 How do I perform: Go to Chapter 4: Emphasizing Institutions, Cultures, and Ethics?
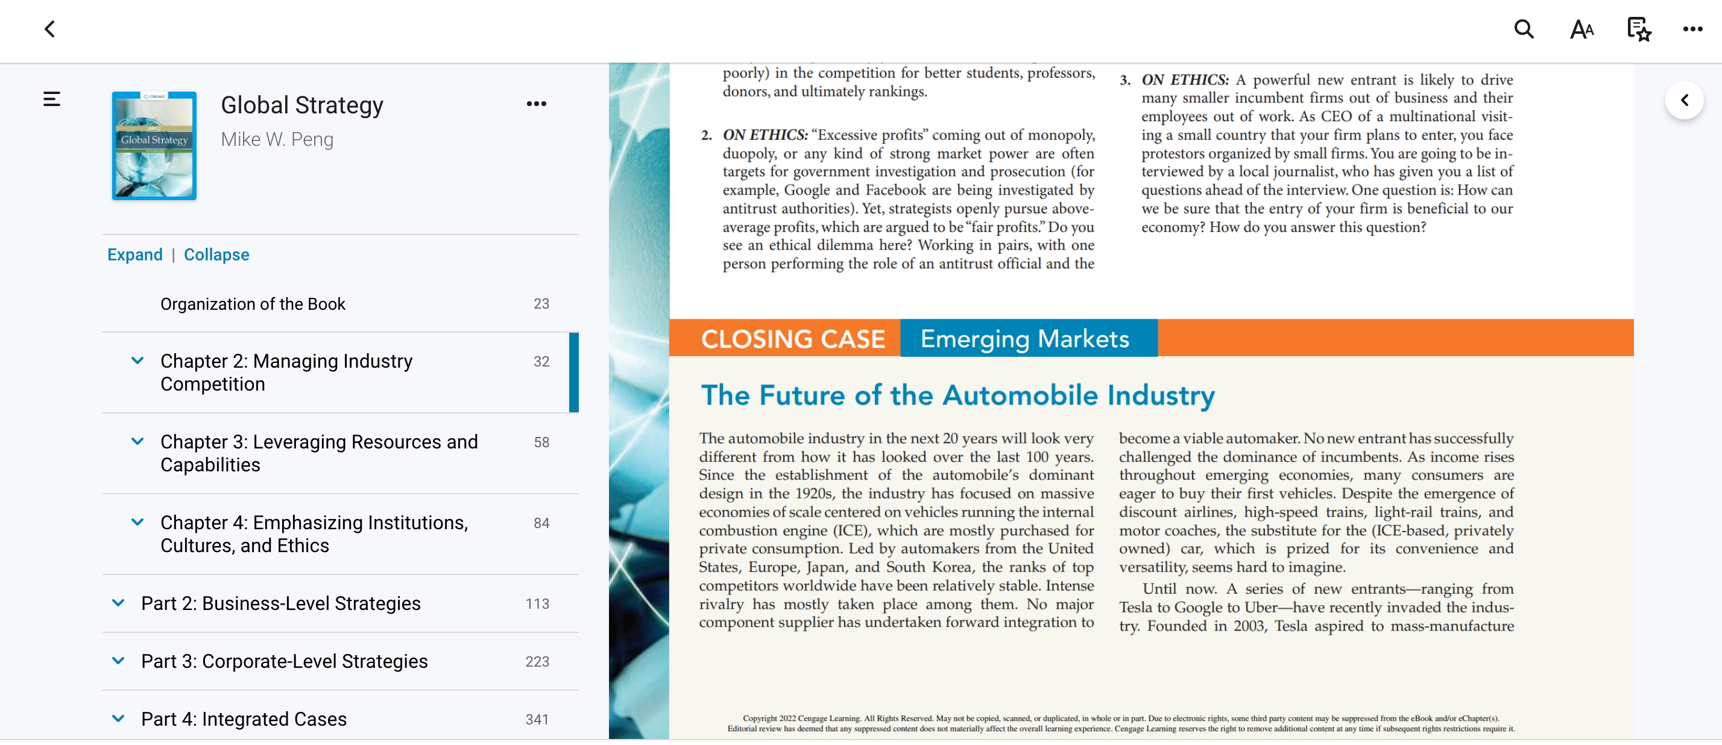[x=314, y=535]
